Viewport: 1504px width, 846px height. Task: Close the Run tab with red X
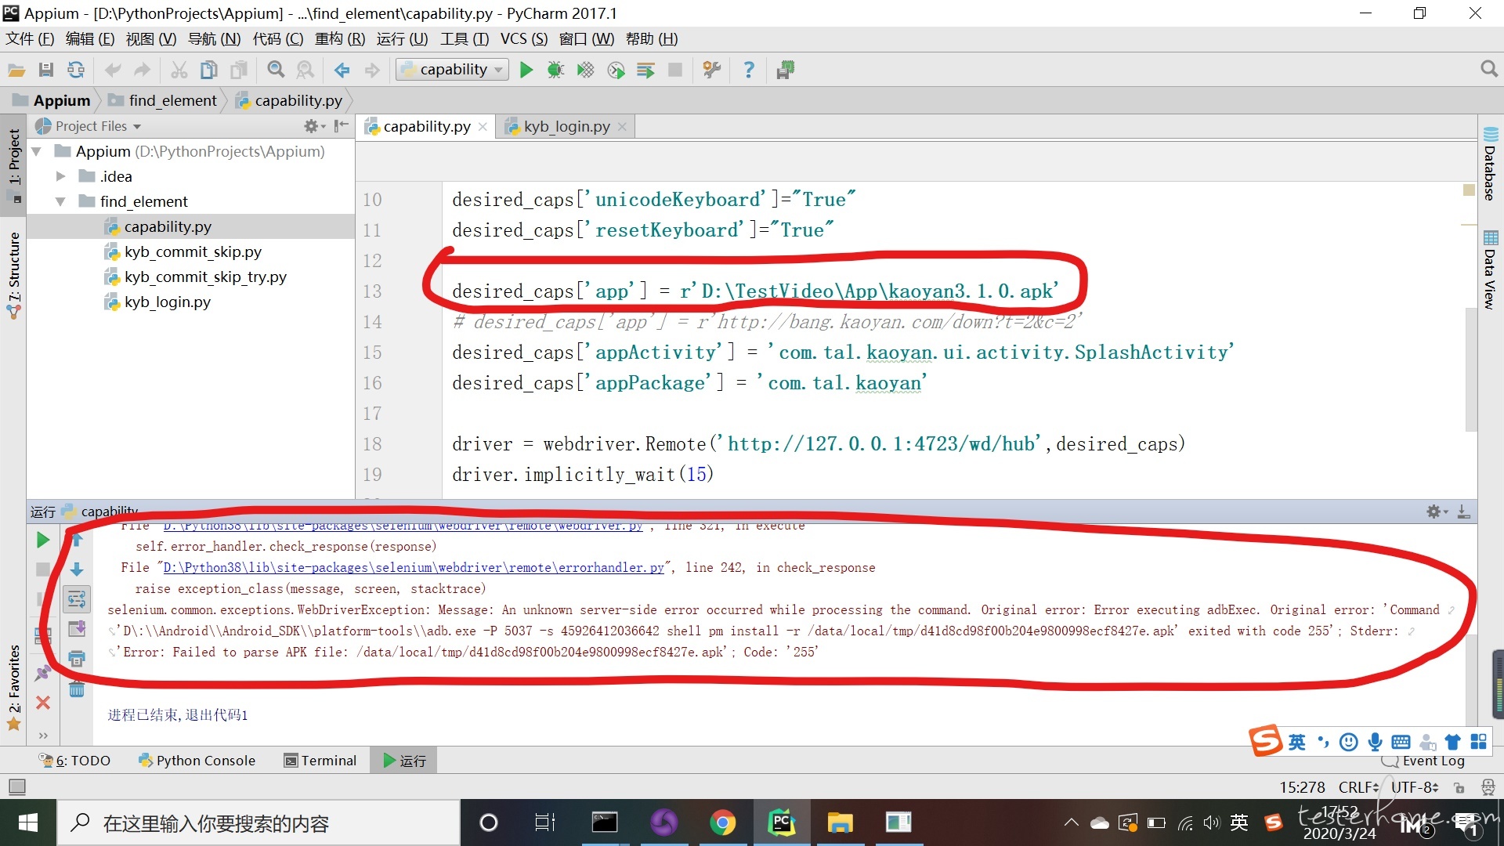tap(43, 703)
